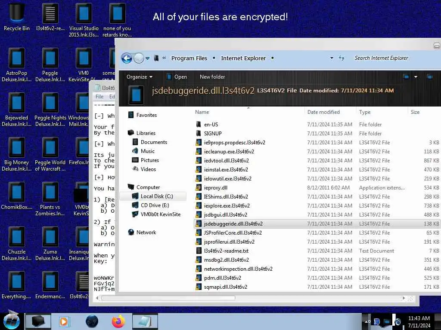Select Documents library in navigation pane
The width and height of the screenshot is (441, 330).
(x=149, y=142)
